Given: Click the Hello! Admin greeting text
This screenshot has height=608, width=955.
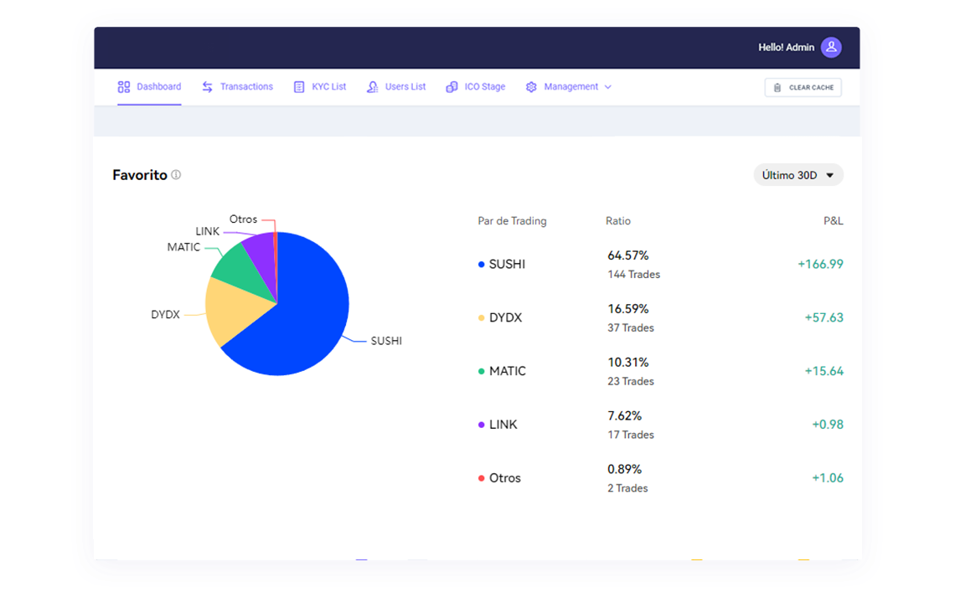Looking at the screenshot, I should click(x=786, y=48).
